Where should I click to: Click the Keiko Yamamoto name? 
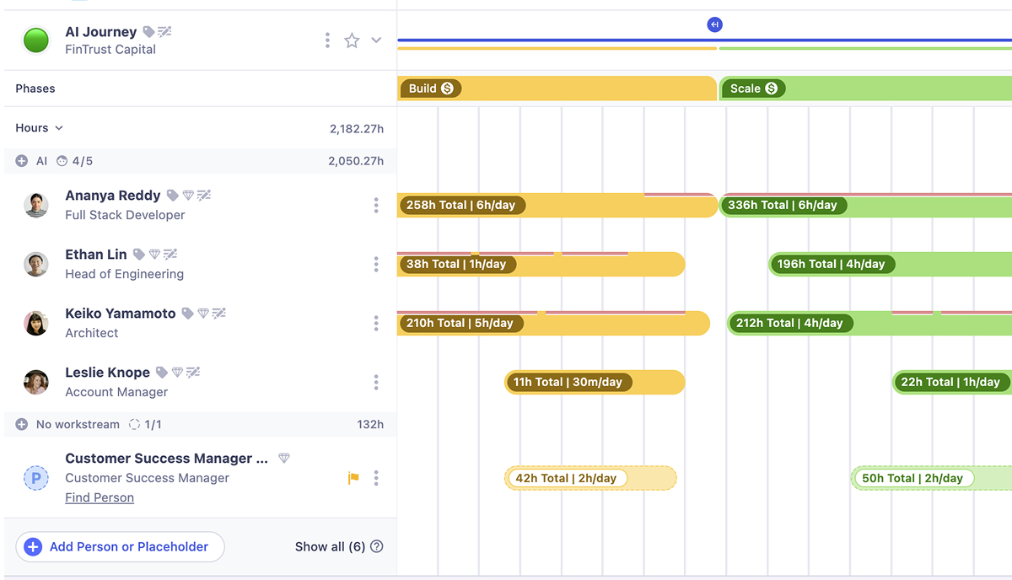[121, 314]
